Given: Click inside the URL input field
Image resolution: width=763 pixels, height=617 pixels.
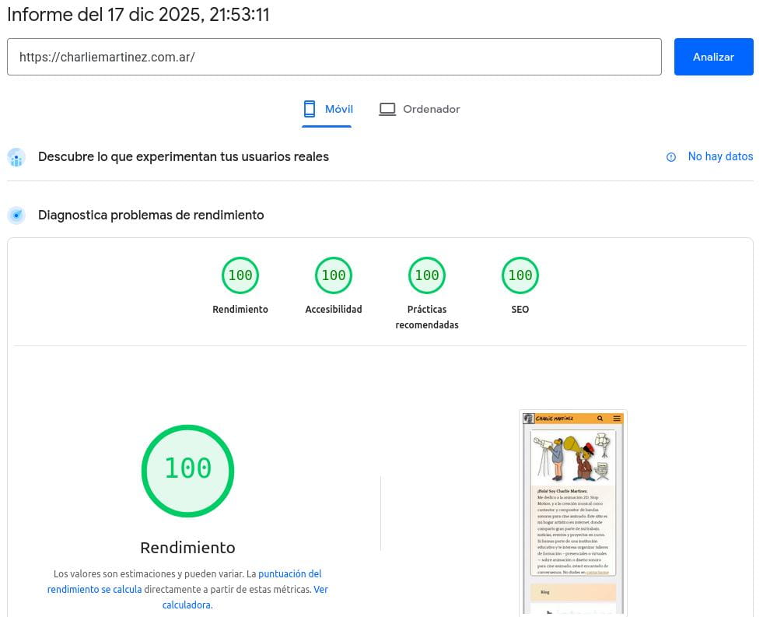Looking at the screenshot, I should pos(334,57).
